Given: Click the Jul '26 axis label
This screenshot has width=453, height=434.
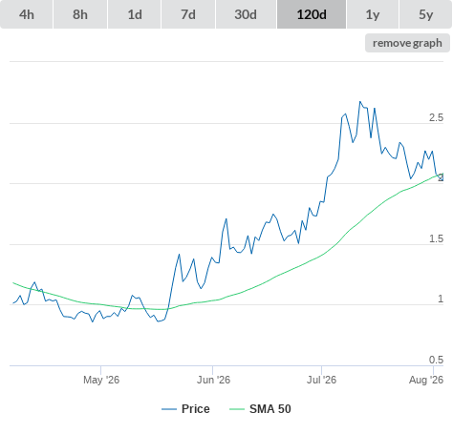Looking at the screenshot, I should (321, 380).
